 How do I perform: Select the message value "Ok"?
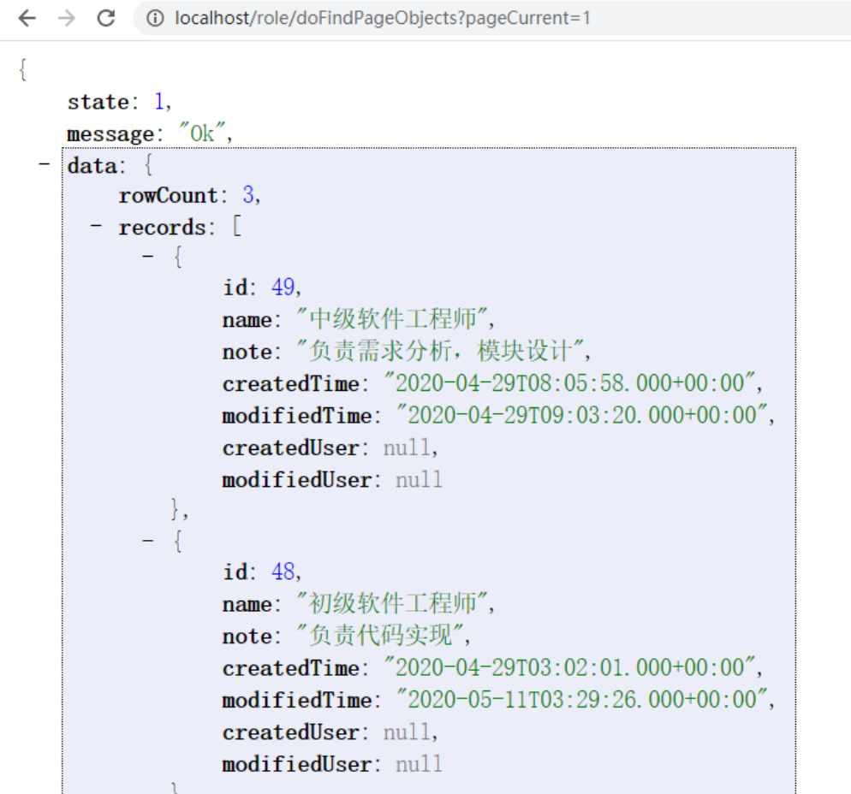pyautogui.click(x=202, y=133)
